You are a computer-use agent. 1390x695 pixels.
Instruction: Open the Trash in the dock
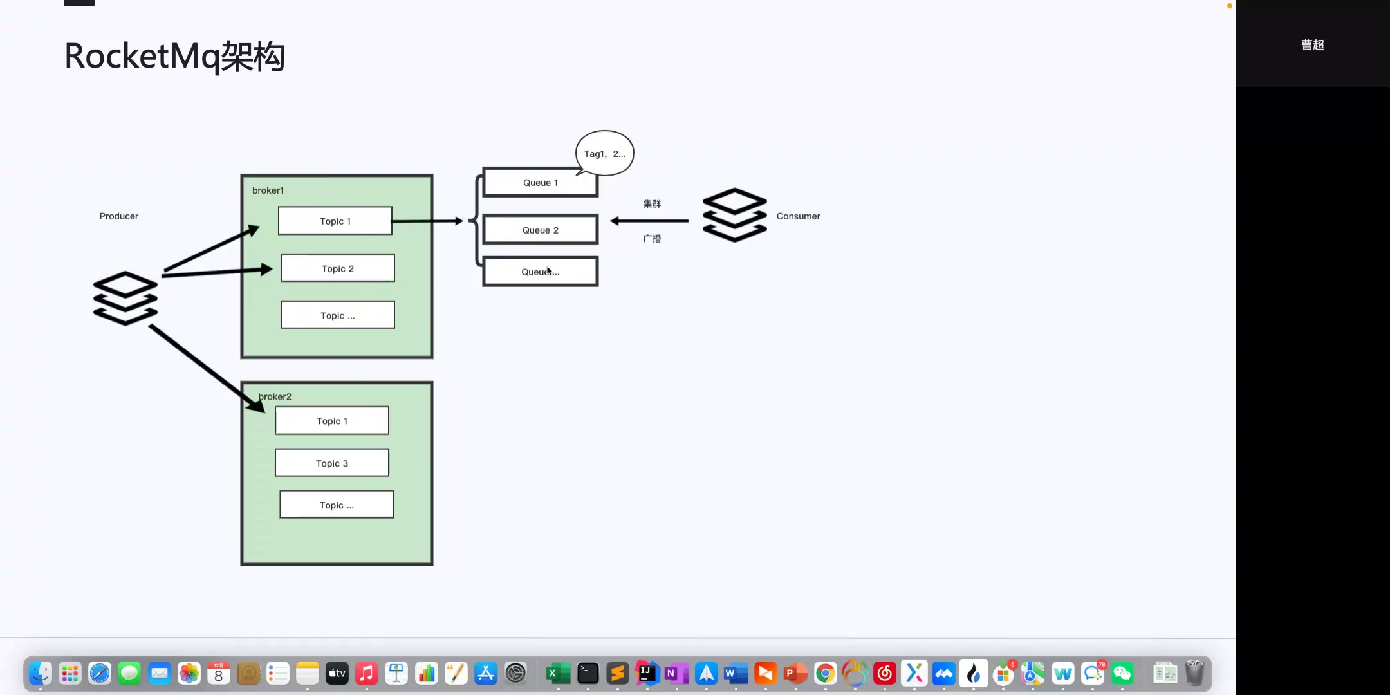[1195, 674]
